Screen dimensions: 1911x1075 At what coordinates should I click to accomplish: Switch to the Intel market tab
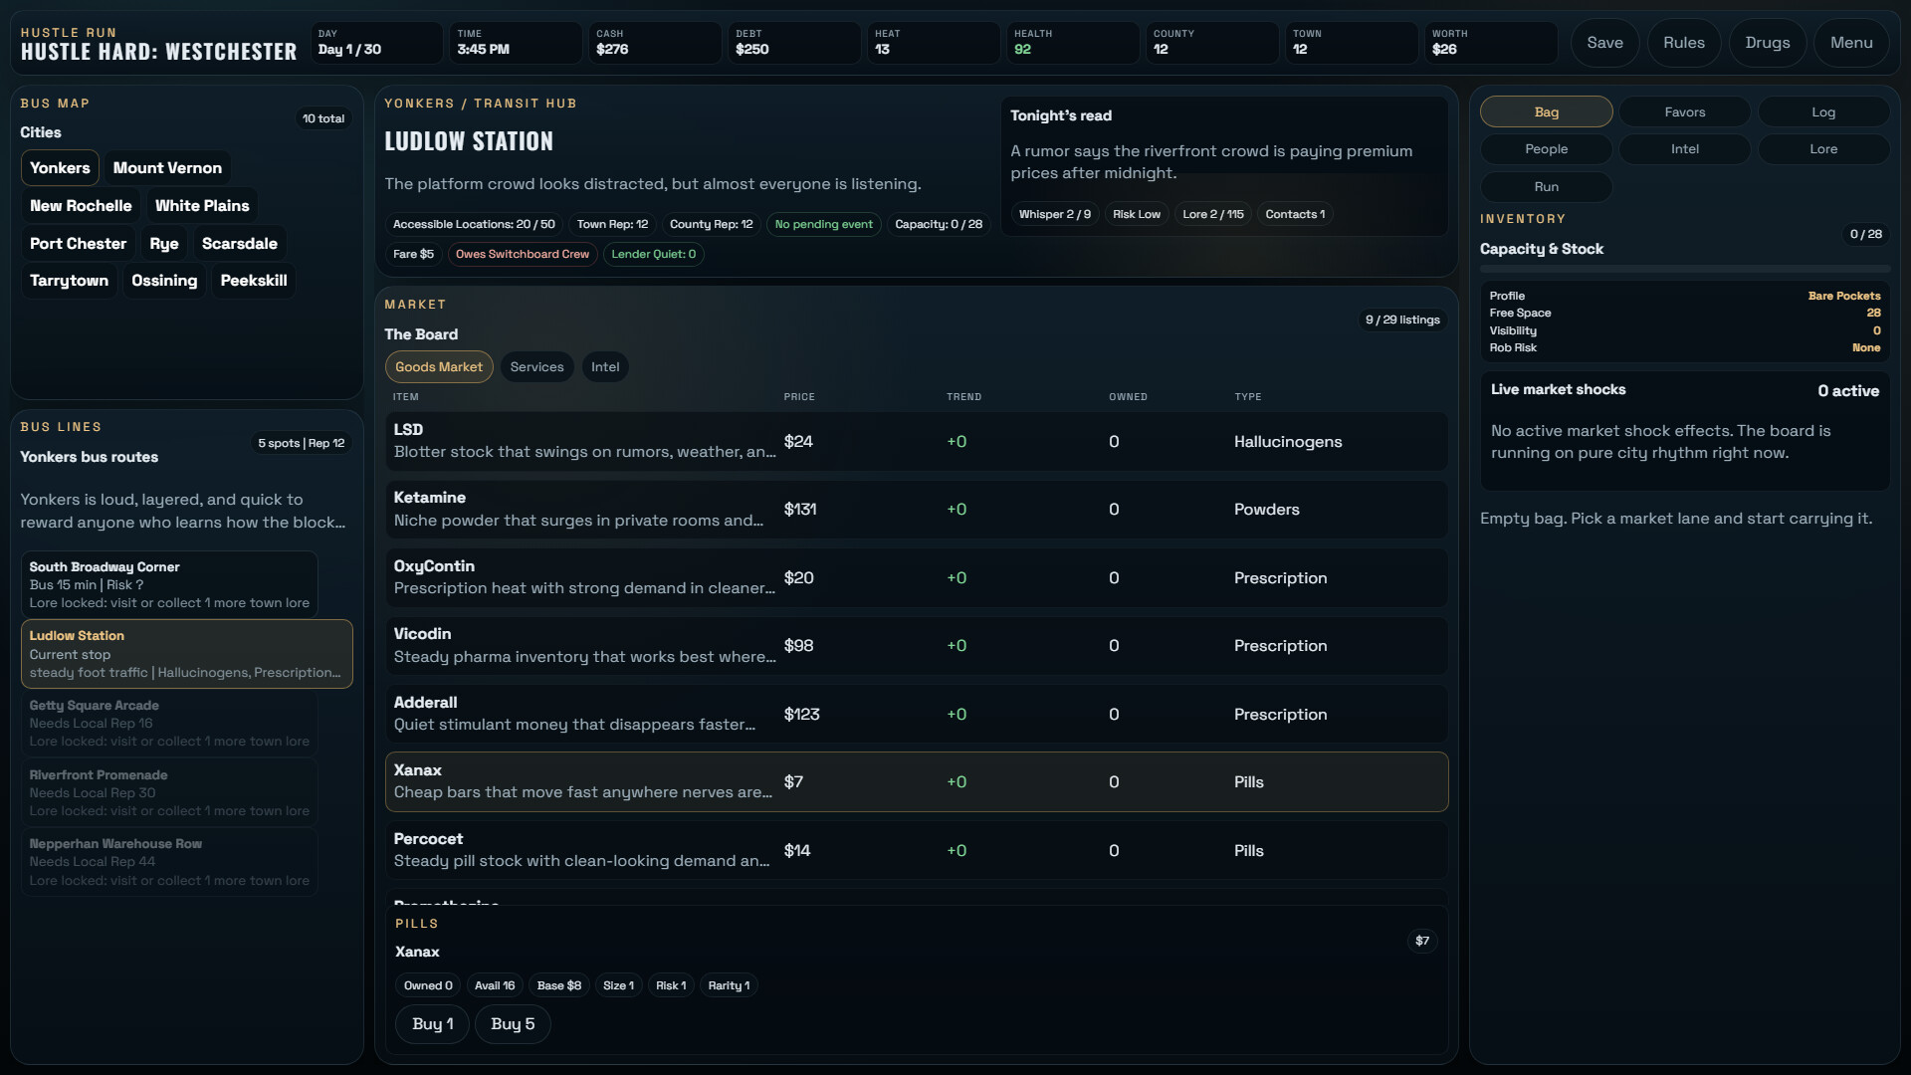click(605, 367)
